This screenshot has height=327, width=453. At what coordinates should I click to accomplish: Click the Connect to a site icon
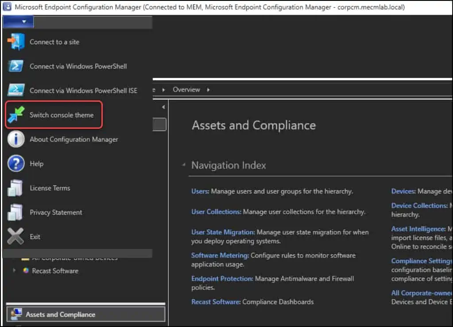[x=16, y=42]
